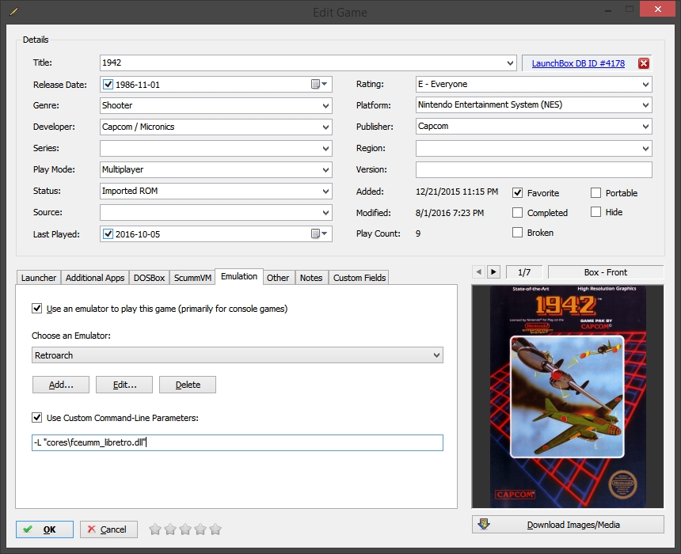Uncheck the Favorite checkbox
The width and height of the screenshot is (681, 554).
click(x=518, y=193)
